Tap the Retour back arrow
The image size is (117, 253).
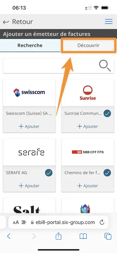[6, 22]
